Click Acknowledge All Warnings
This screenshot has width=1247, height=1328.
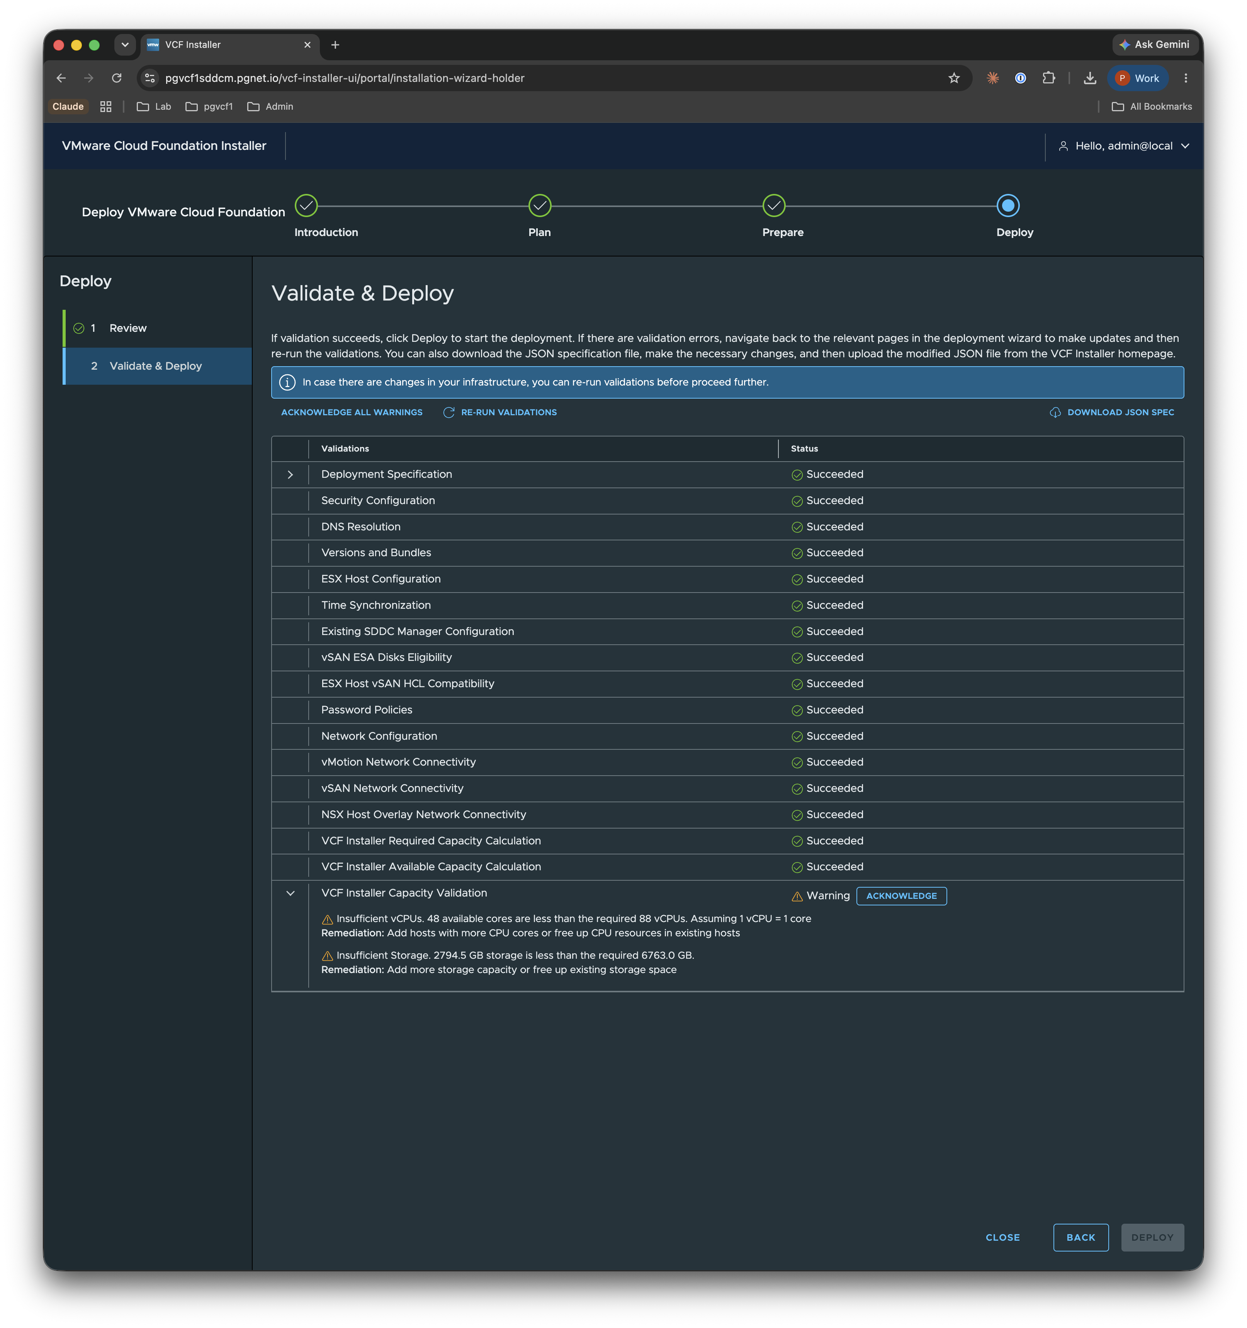coord(352,412)
